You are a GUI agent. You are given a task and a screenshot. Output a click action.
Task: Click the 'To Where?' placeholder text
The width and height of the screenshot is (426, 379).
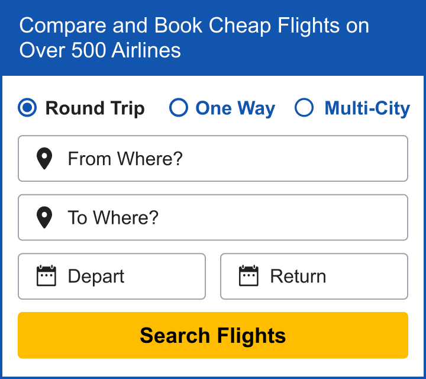point(113,217)
